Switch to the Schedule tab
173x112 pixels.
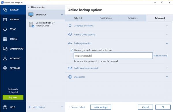78,18
